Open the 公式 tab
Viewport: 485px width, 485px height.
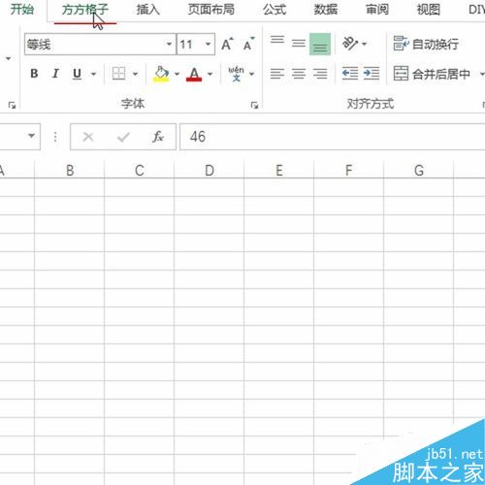pos(275,10)
